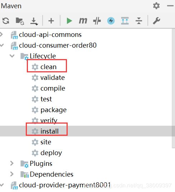Screen dimensions: 175x192
Task: Hide the Maven tool window
Action: [x=170, y=6]
